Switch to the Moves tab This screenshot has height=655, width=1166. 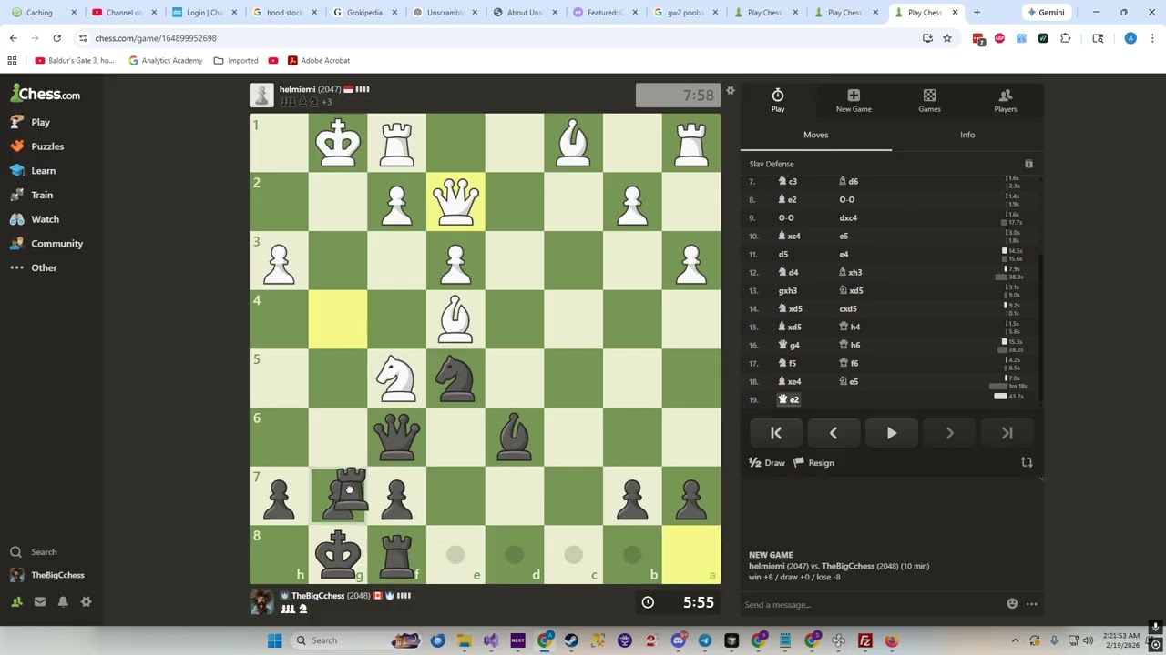click(x=816, y=135)
